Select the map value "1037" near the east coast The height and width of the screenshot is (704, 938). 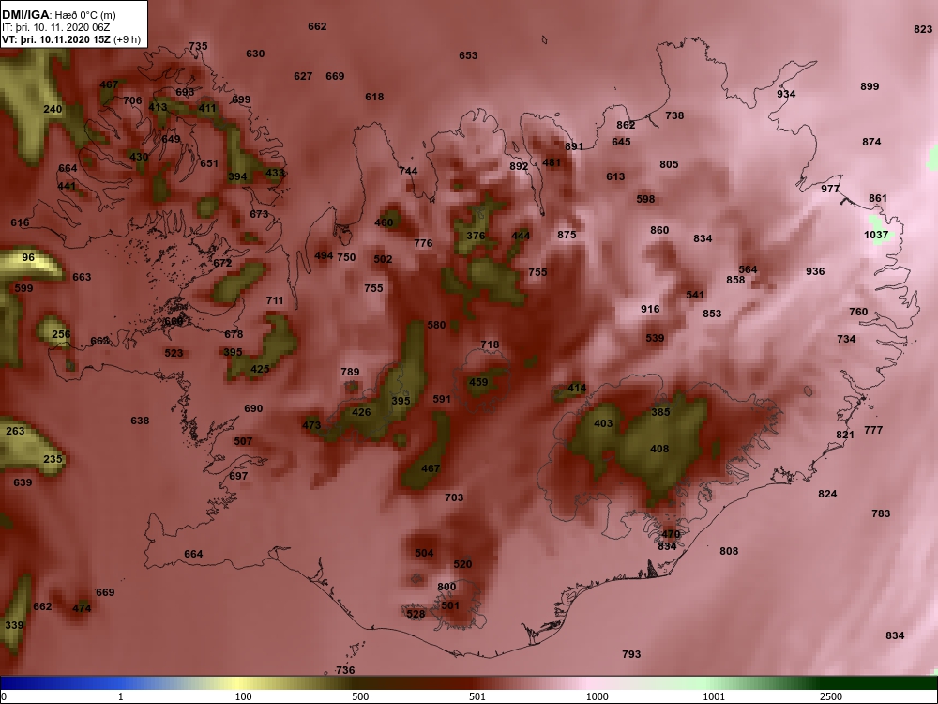point(876,235)
